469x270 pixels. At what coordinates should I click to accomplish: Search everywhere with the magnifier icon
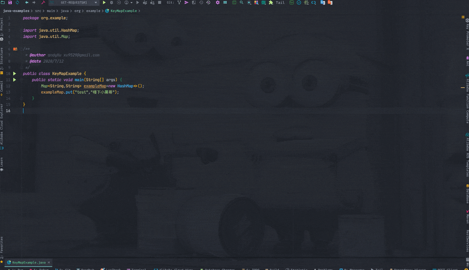[x=242, y=3]
